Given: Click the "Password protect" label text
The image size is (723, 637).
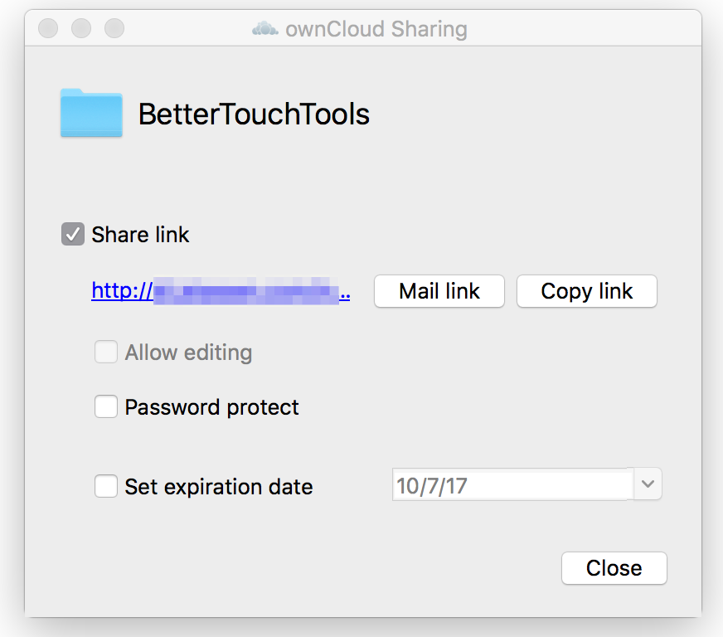Looking at the screenshot, I should point(211,407).
